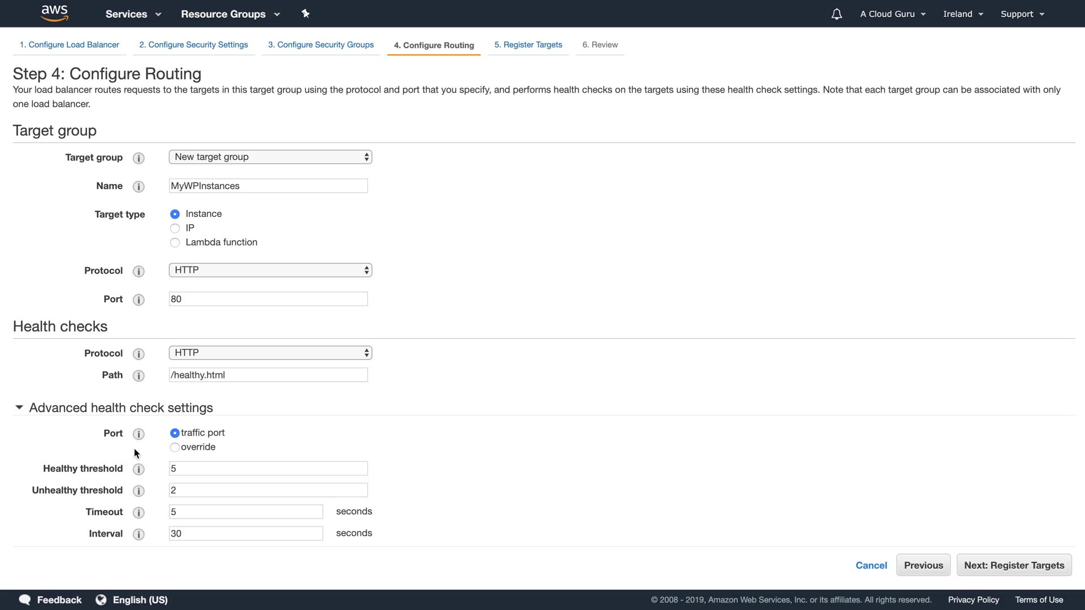Click the Interval input field

click(x=246, y=534)
